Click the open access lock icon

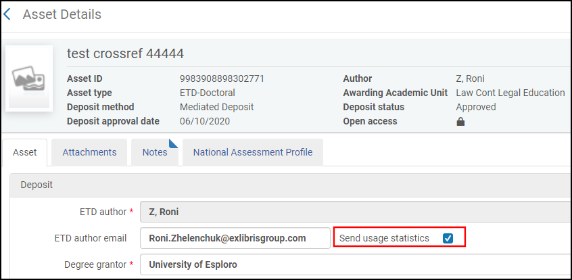point(460,122)
